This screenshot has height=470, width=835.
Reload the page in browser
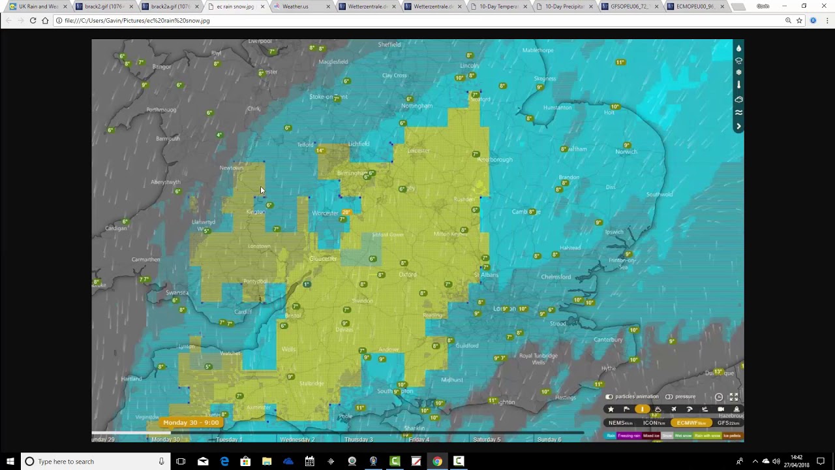[33, 20]
